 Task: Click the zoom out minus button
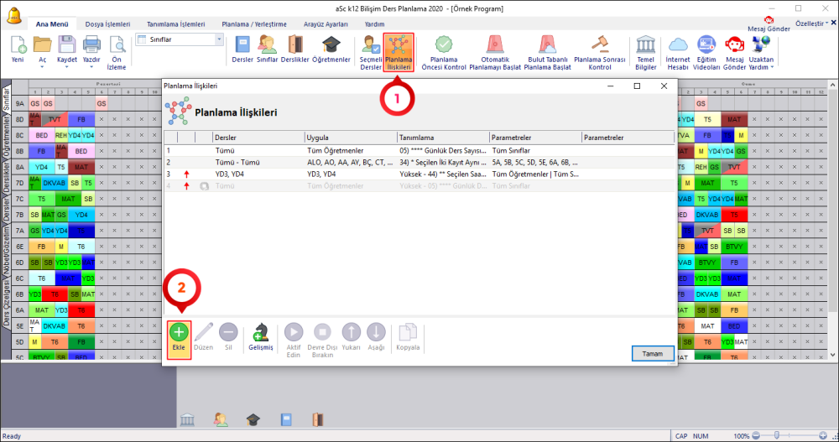coord(756,435)
